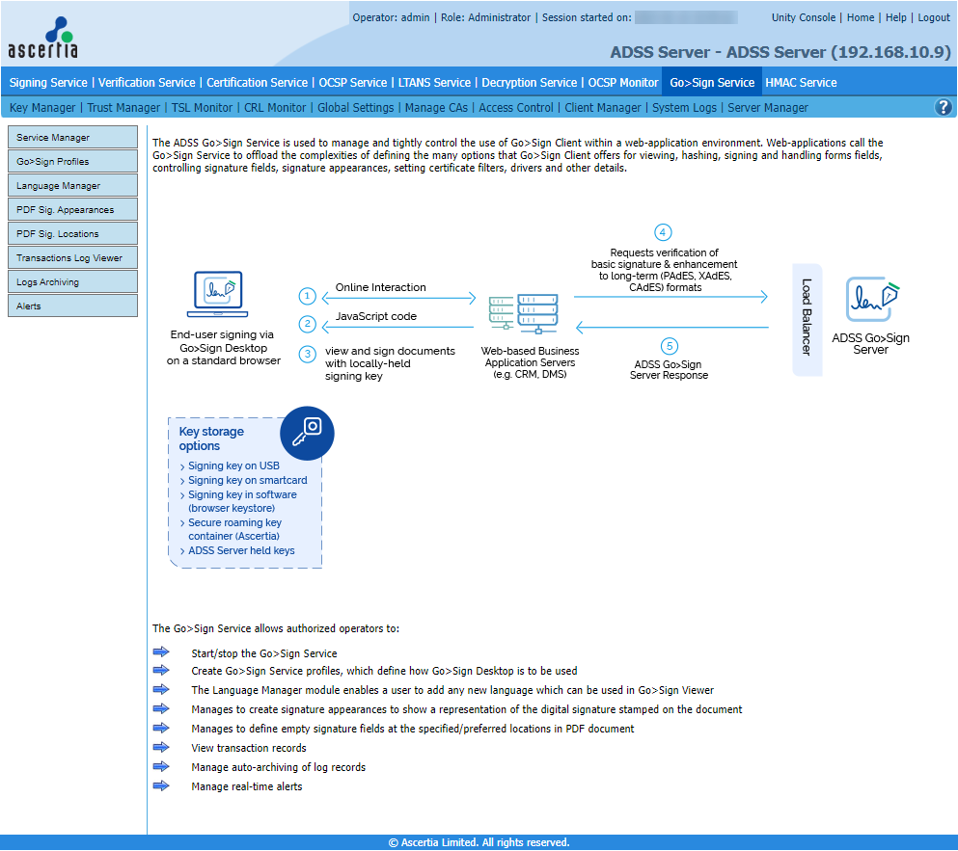Screen dimensions: 958x851
Task: Open the Signing Service tab
Action: coord(48,83)
